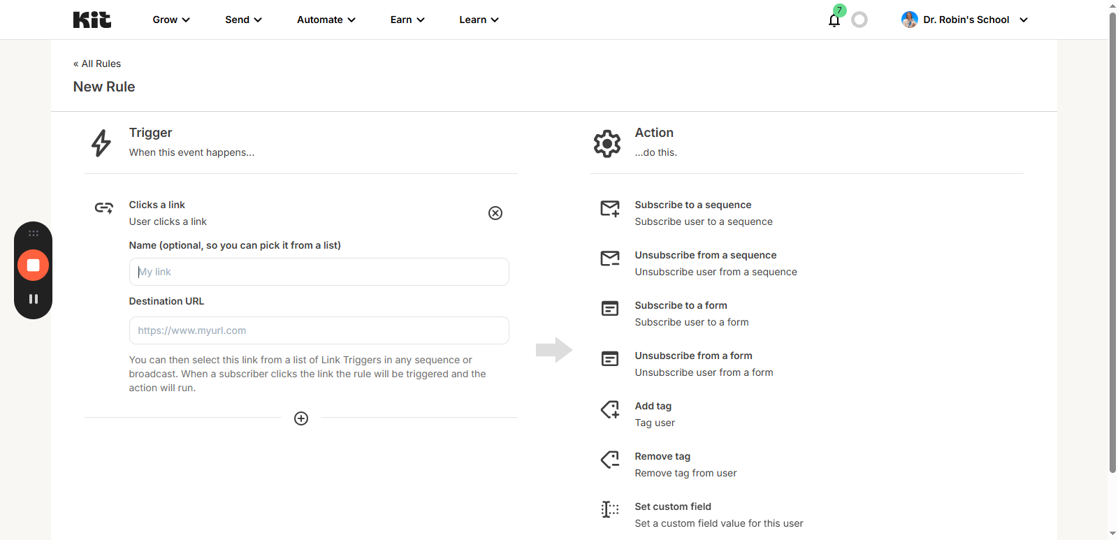Expand the Grow menu

coord(171,20)
